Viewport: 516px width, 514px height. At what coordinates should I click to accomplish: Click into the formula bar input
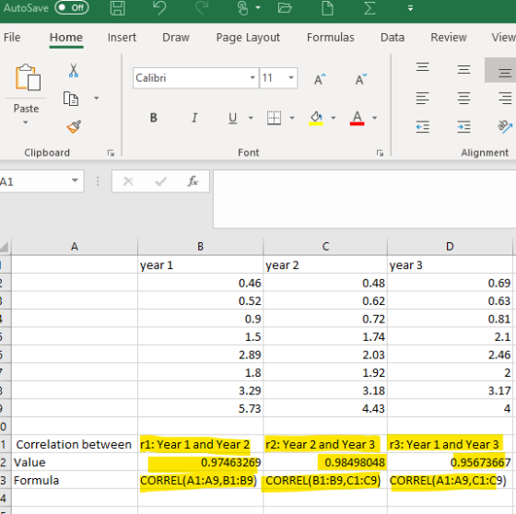point(364,199)
